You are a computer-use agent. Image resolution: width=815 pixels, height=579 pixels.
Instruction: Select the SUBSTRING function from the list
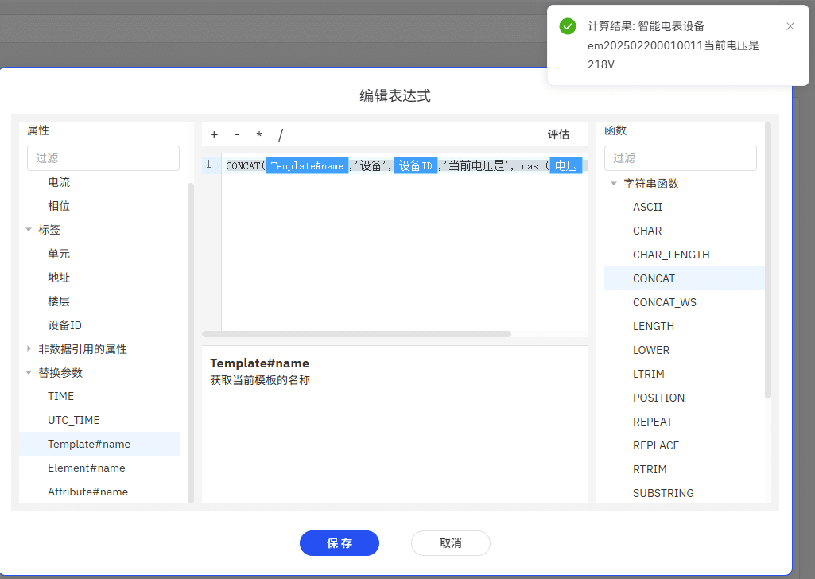(662, 493)
